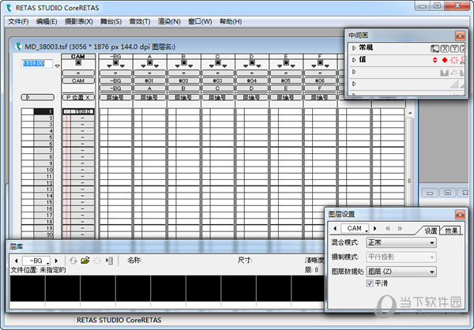Click next layer arrow in 层库 panel
The height and width of the screenshot is (330, 474).
click(56, 261)
